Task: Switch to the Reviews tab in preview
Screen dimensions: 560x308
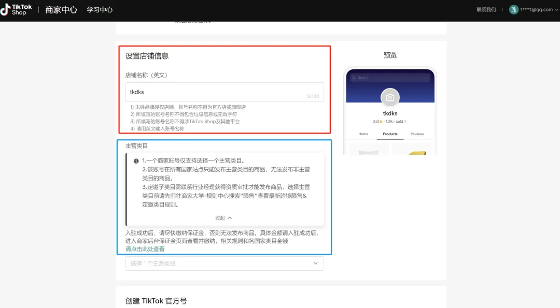Action: (417, 134)
